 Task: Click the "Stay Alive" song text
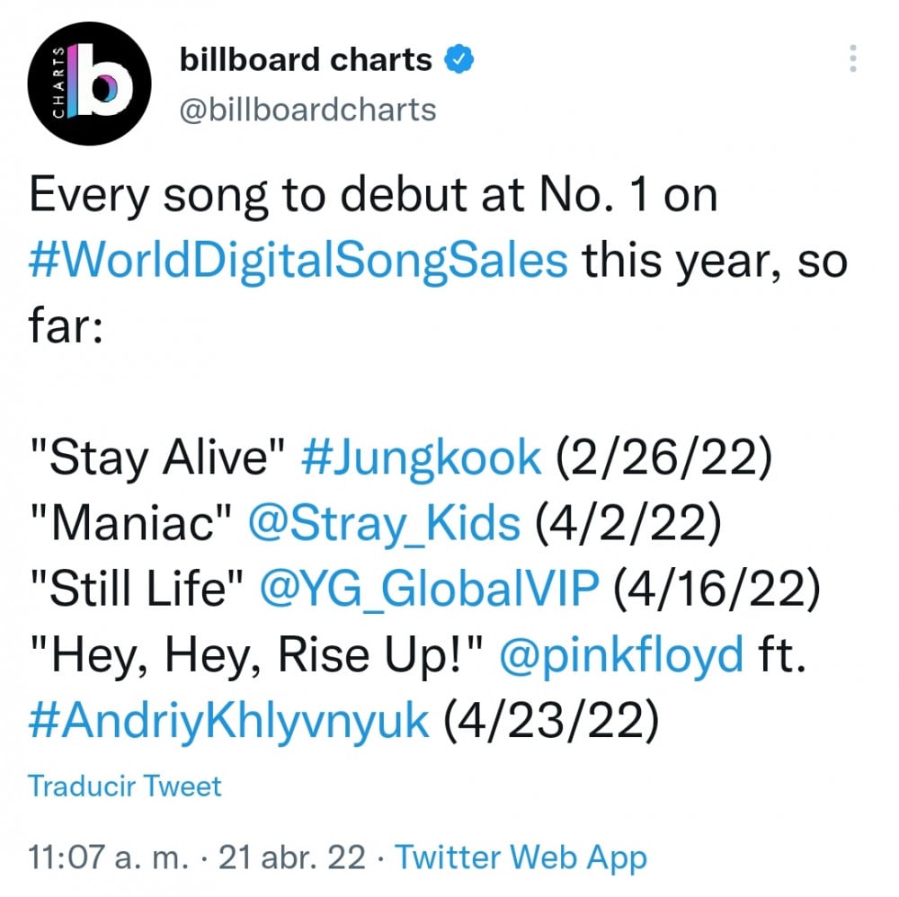click(157, 458)
